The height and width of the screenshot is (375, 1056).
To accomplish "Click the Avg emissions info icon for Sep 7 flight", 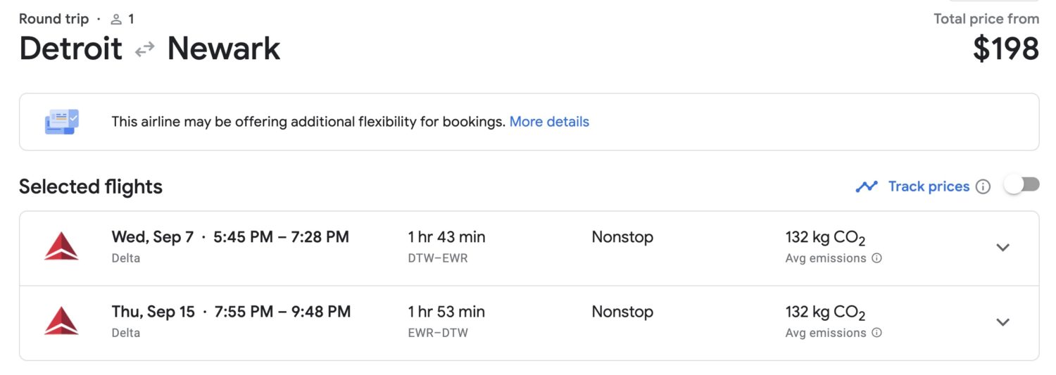I will point(876,258).
